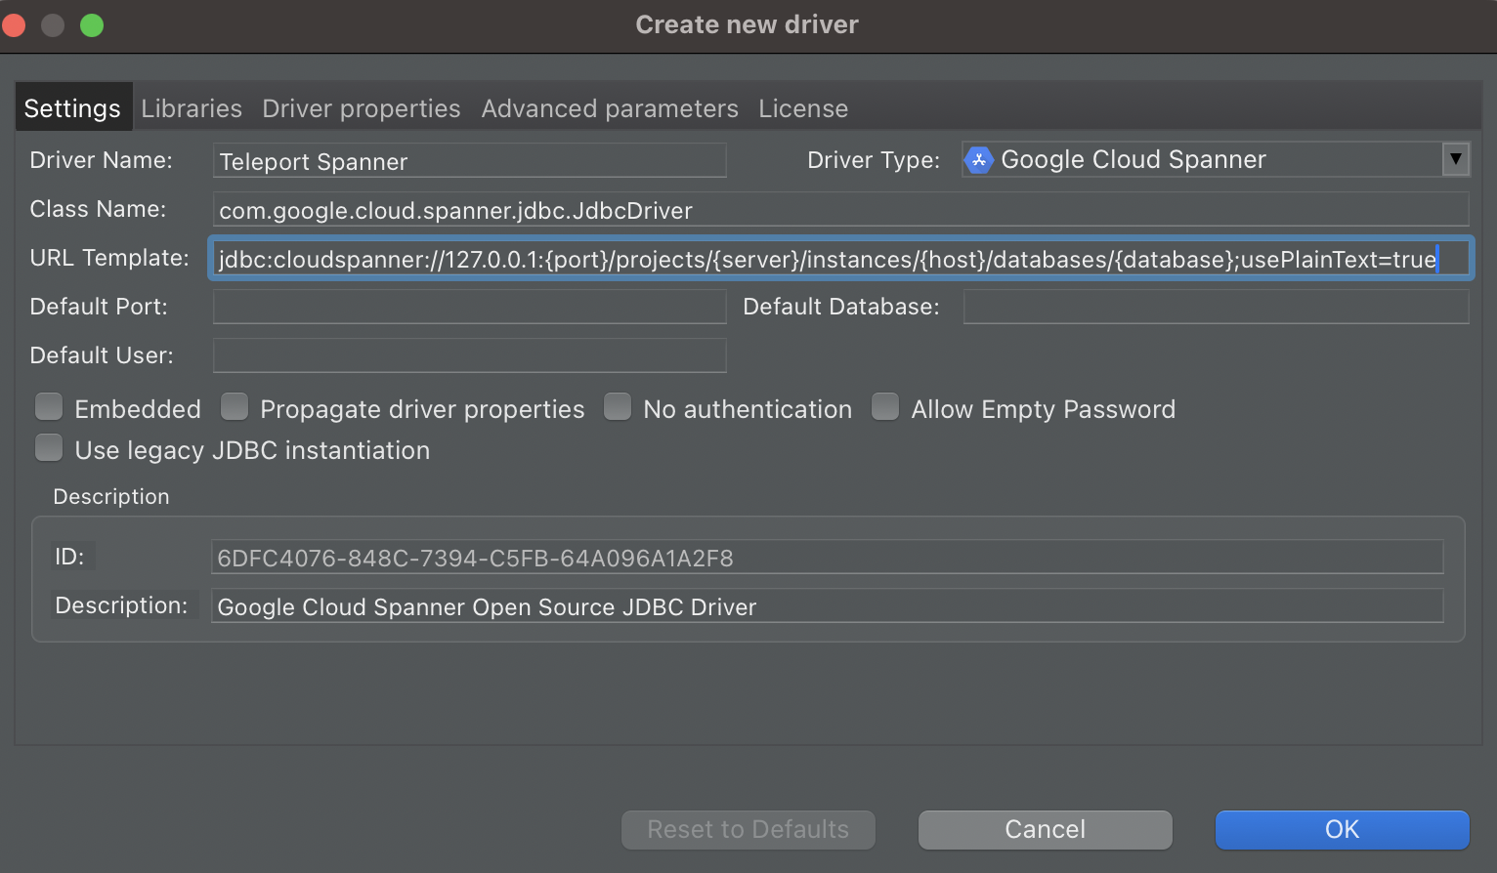
Task: Click the green zoom window button
Action: 91,24
